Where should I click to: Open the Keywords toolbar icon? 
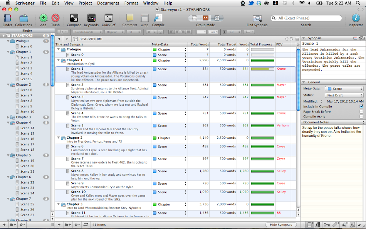(x=91, y=18)
